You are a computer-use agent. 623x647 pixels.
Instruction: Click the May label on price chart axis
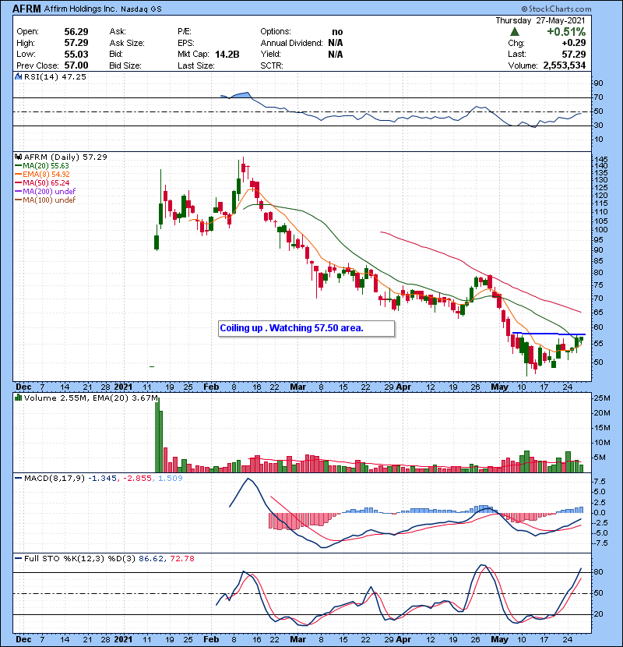pyautogui.click(x=499, y=387)
